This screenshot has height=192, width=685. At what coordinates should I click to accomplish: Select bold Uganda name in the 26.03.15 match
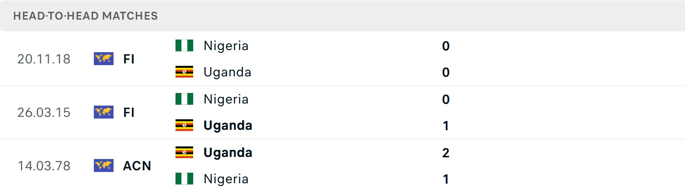pos(227,126)
